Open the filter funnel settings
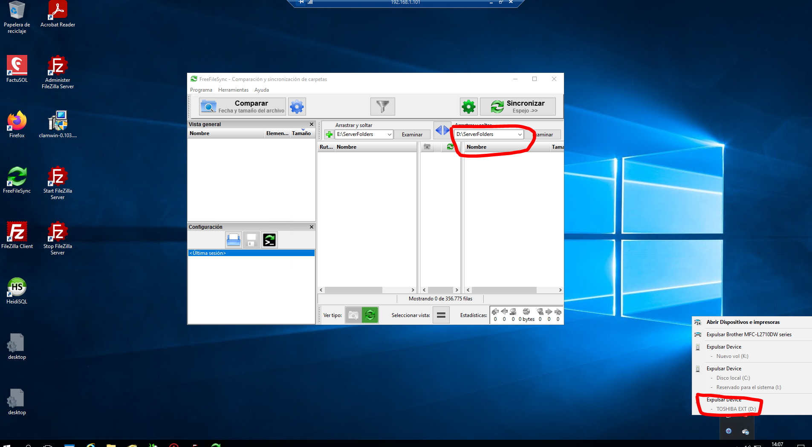 point(382,107)
